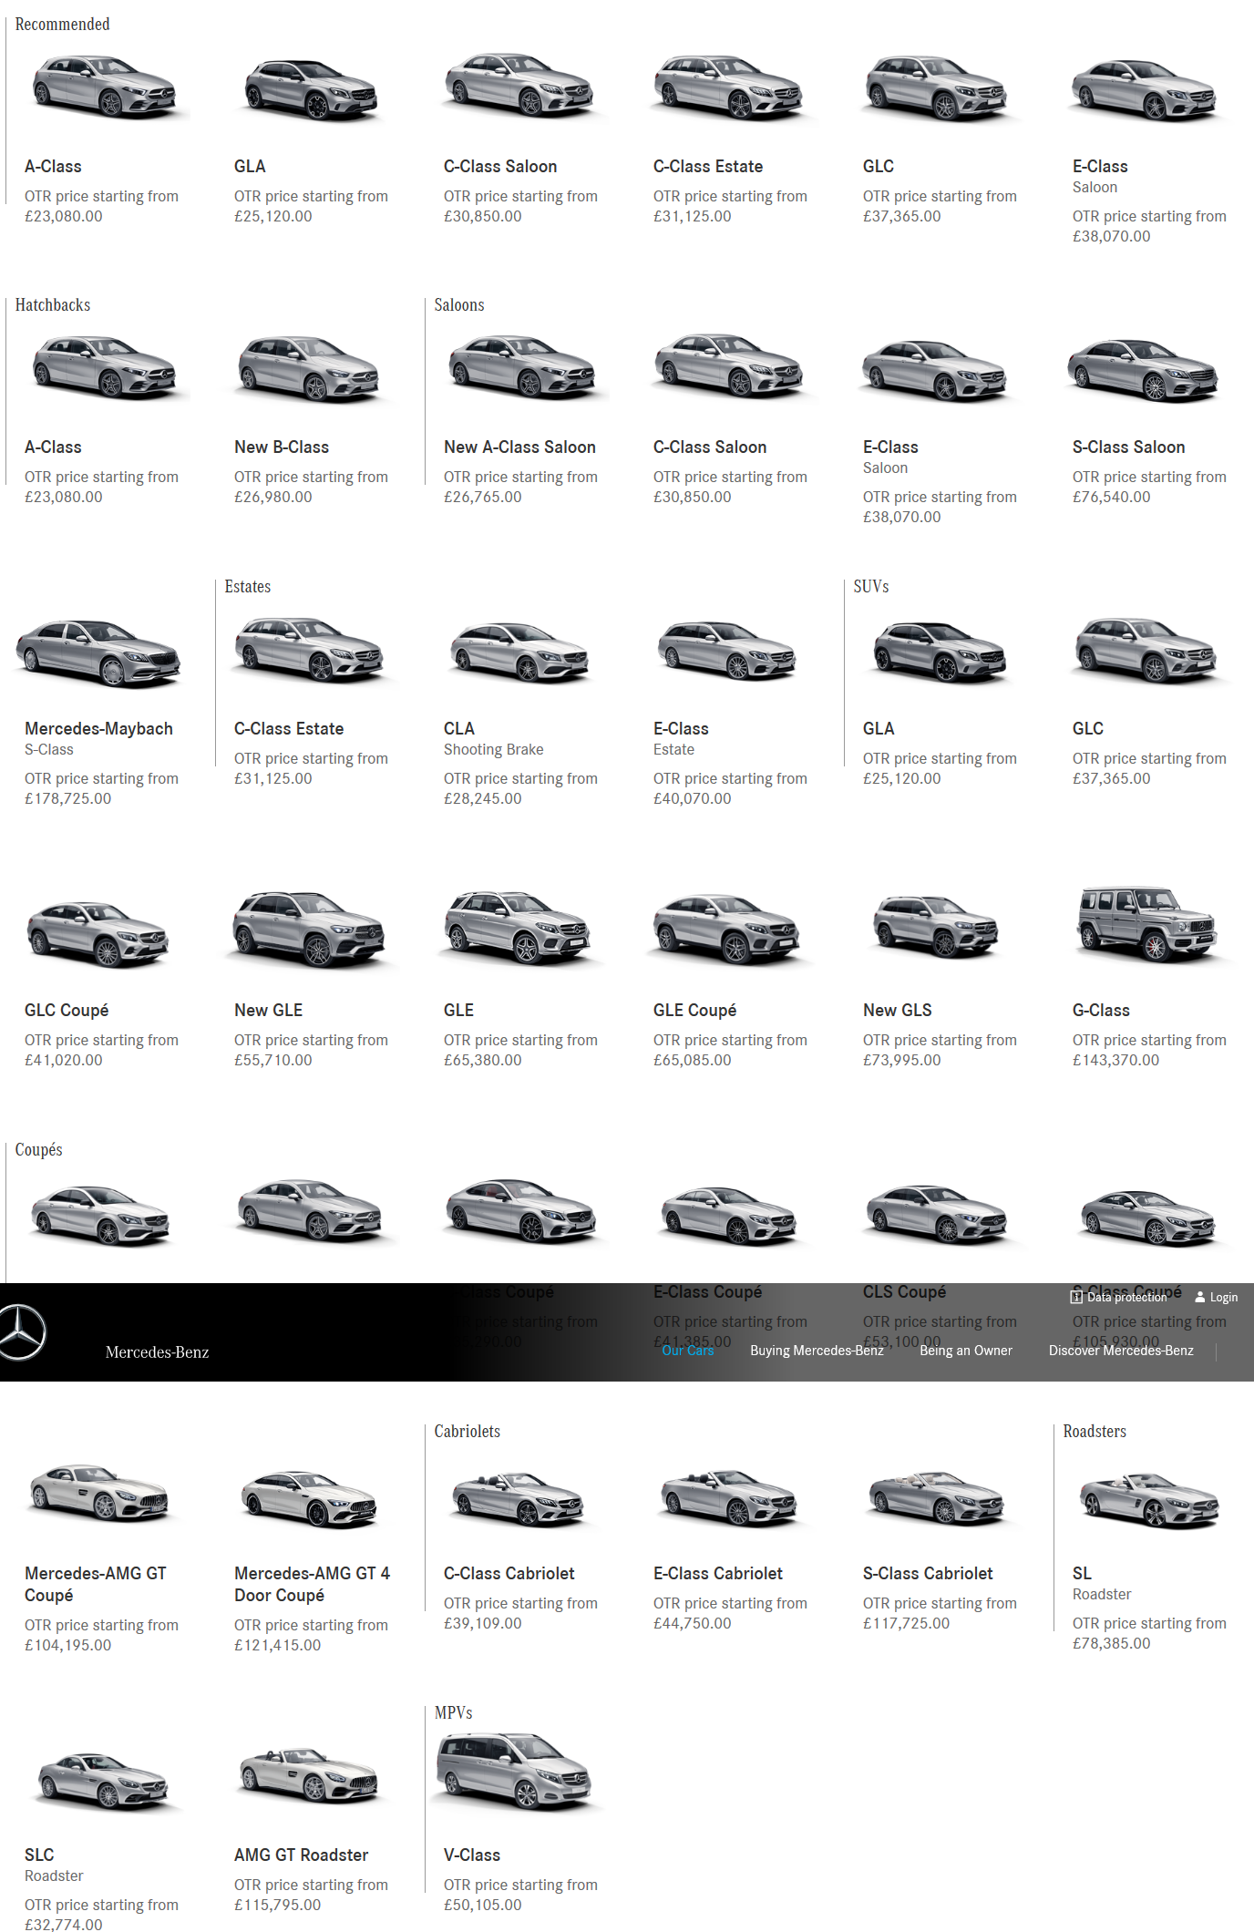The image size is (1254, 1932).
Task: Select New GLS car image
Action: pos(936,926)
